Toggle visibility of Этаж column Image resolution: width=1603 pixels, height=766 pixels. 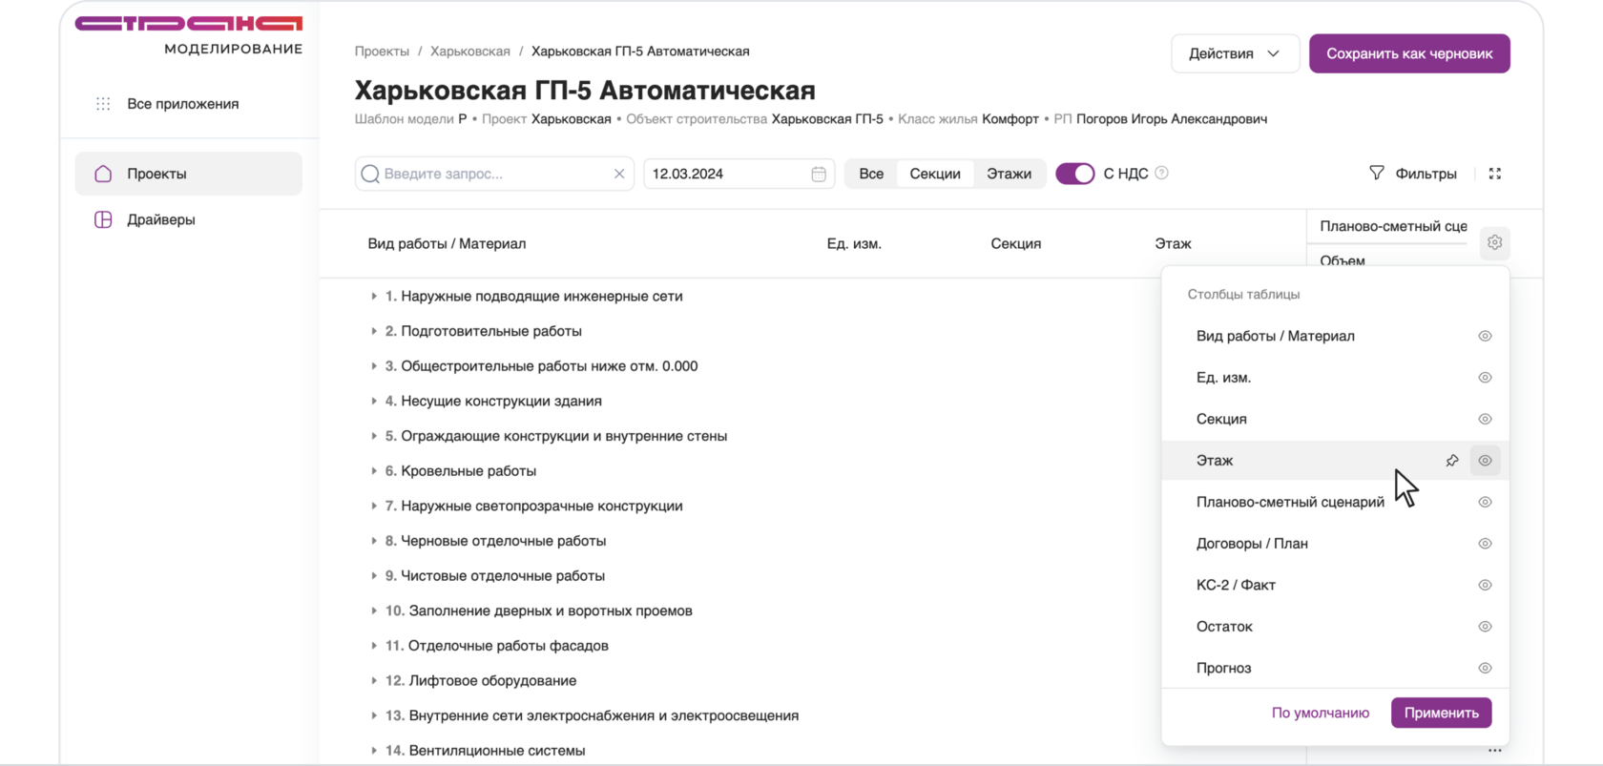[1485, 461]
